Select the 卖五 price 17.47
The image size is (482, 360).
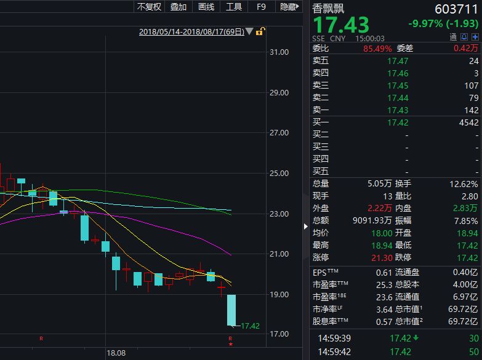click(398, 61)
